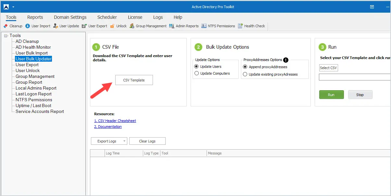Click the app logo icon in title bar
The width and height of the screenshot is (391, 196).
click(6, 7)
